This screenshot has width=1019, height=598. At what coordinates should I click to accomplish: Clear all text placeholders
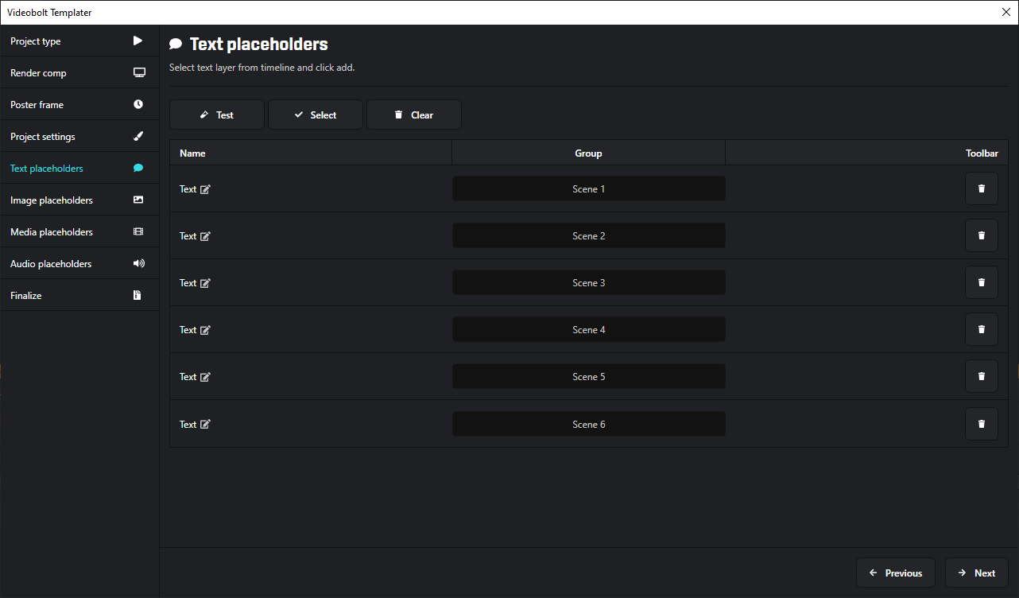click(x=414, y=115)
